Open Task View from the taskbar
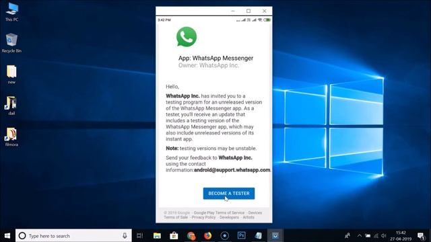The height and width of the screenshot is (242, 431). pos(139,236)
